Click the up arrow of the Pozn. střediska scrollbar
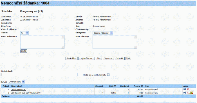The width and height of the screenshot is (197, 103). point(63,37)
